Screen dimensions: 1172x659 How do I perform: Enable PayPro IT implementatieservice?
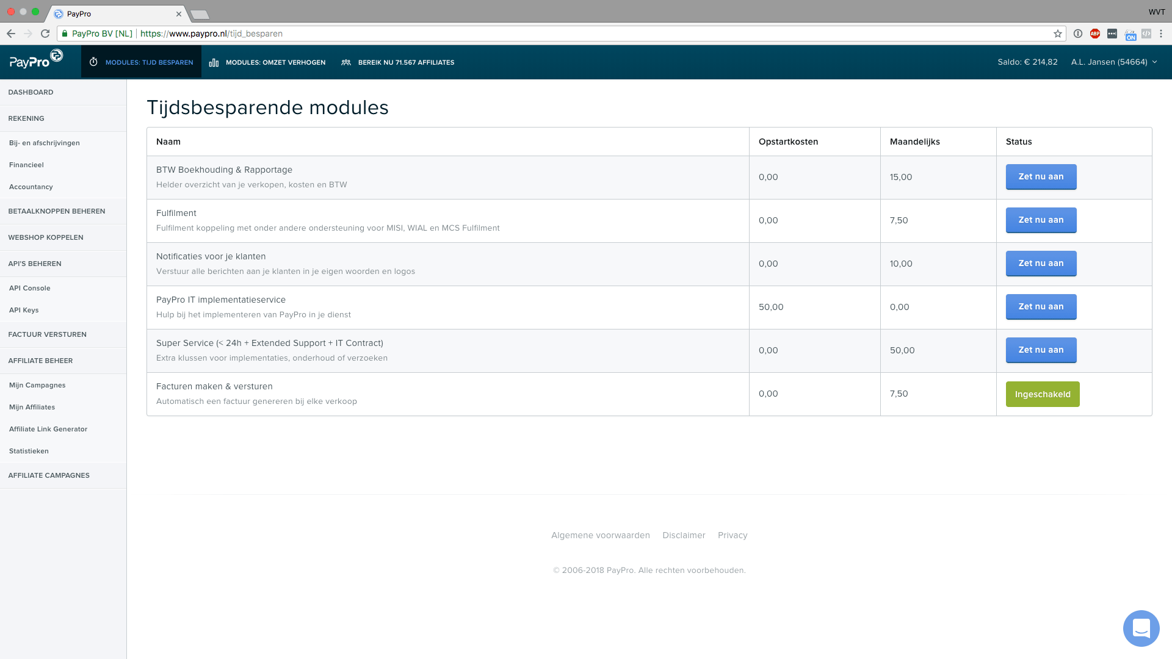(x=1041, y=307)
